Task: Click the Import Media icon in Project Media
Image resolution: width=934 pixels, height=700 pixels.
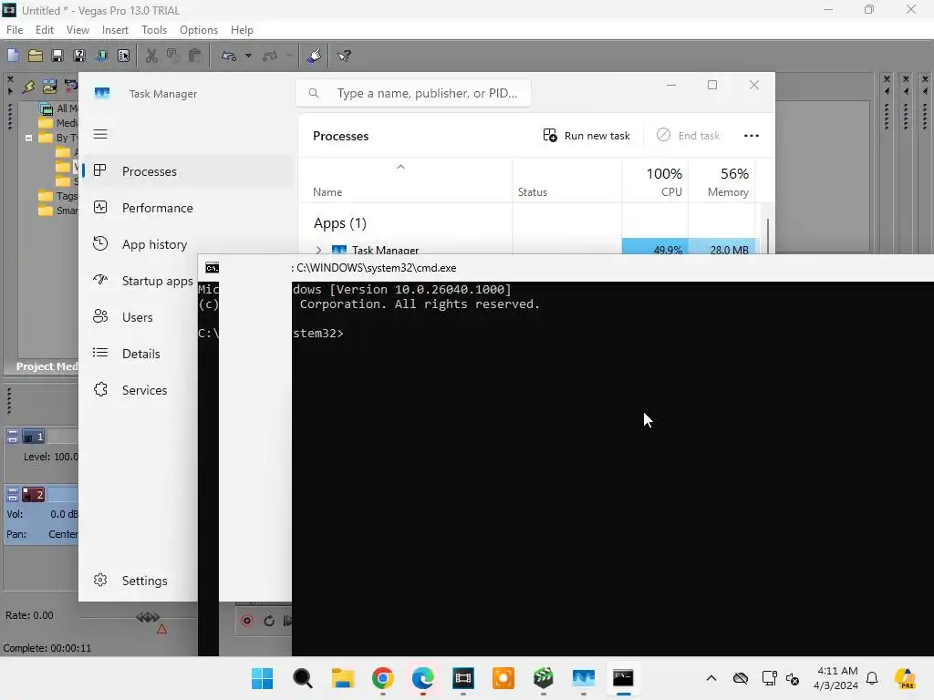Action: tap(49, 87)
